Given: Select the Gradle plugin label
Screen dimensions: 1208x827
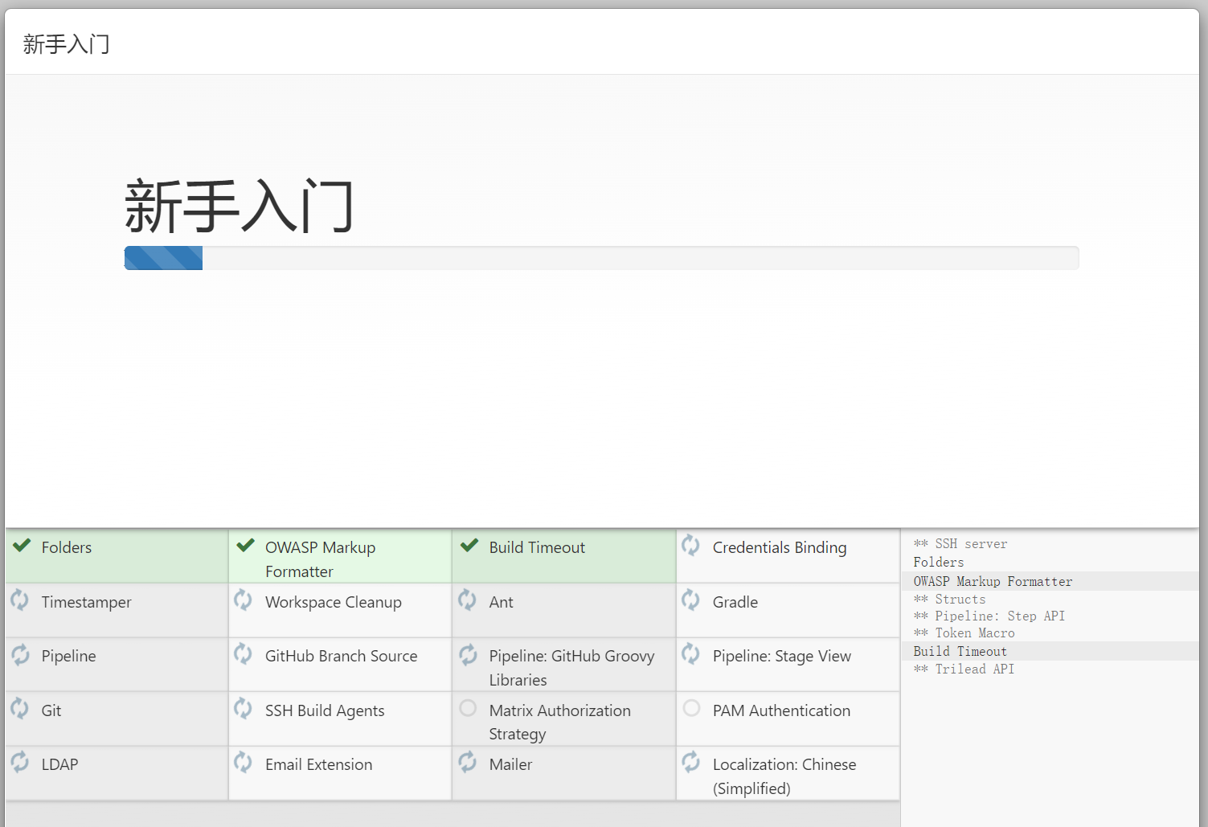Looking at the screenshot, I should pos(735,602).
